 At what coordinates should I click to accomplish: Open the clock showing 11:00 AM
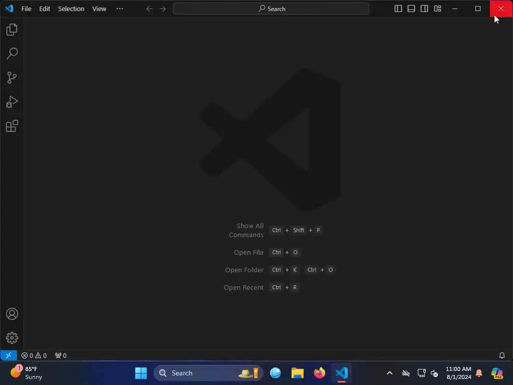point(458,373)
